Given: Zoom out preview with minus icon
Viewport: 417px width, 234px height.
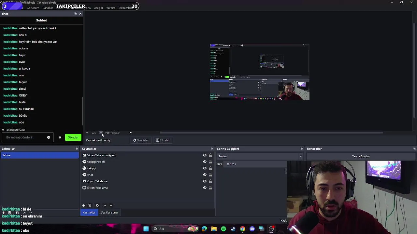Looking at the screenshot, I should click(87, 133).
